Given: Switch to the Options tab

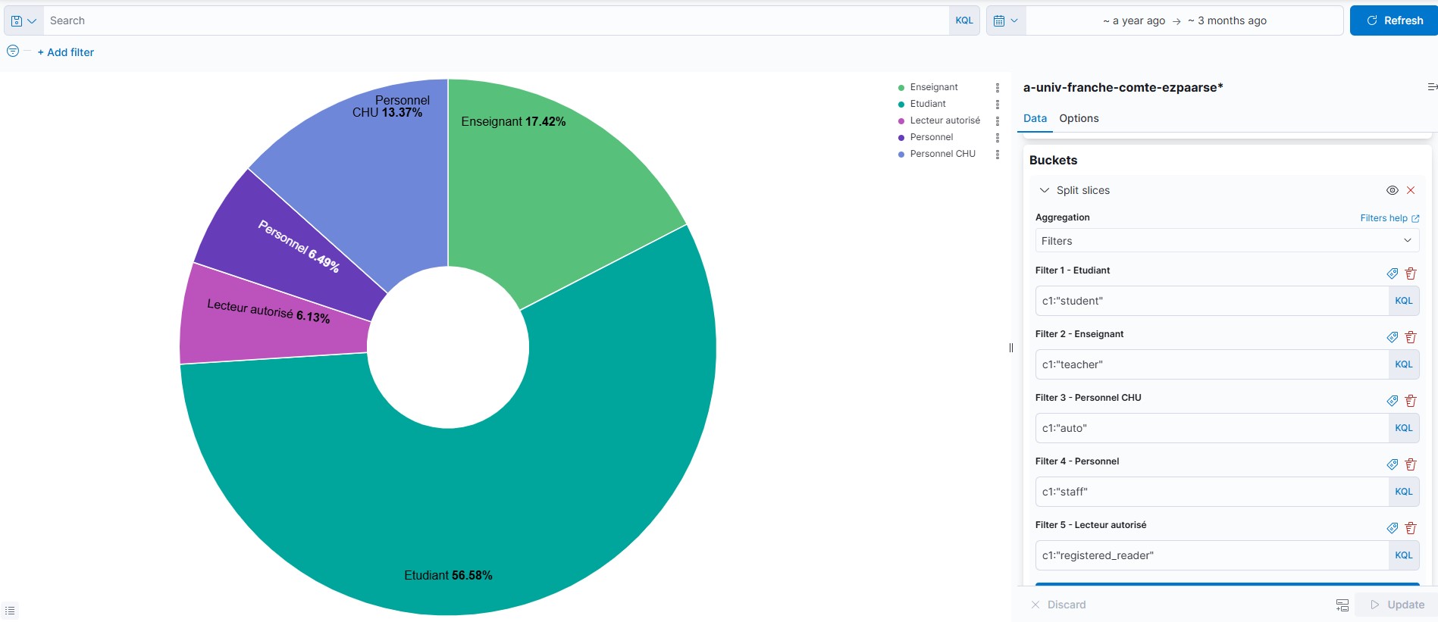Looking at the screenshot, I should tap(1079, 118).
